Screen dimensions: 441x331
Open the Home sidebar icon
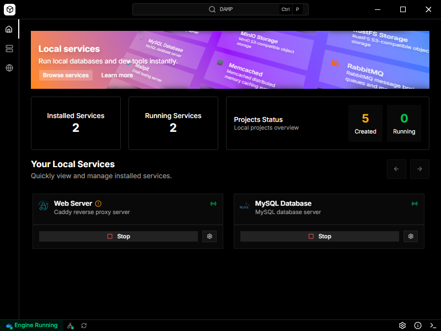pyautogui.click(x=8, y=29)
